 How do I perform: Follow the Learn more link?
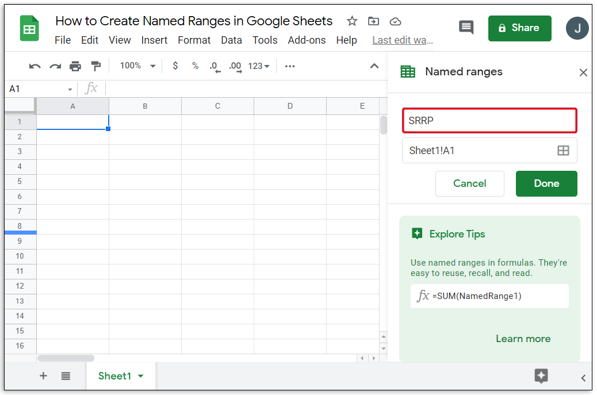pos(523,339)
